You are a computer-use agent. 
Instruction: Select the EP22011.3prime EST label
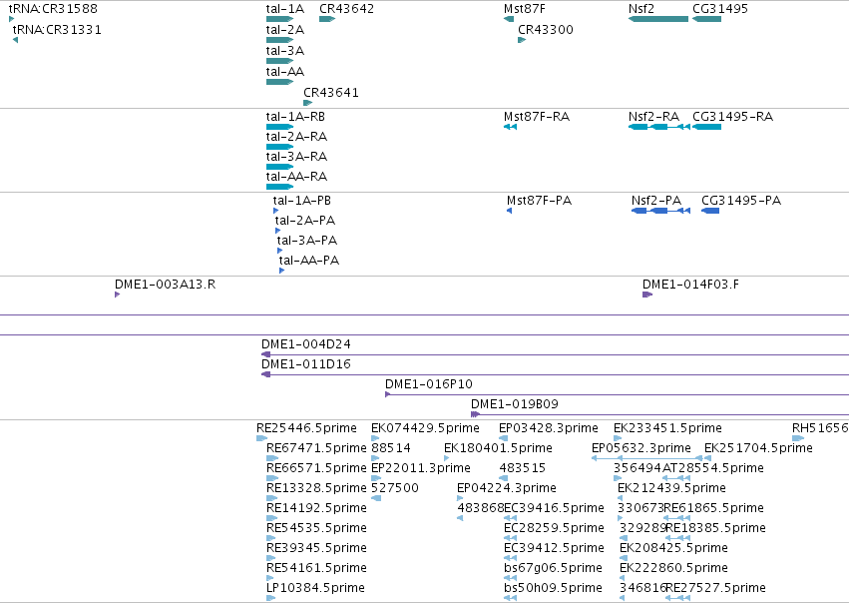[x=421, y=468]
